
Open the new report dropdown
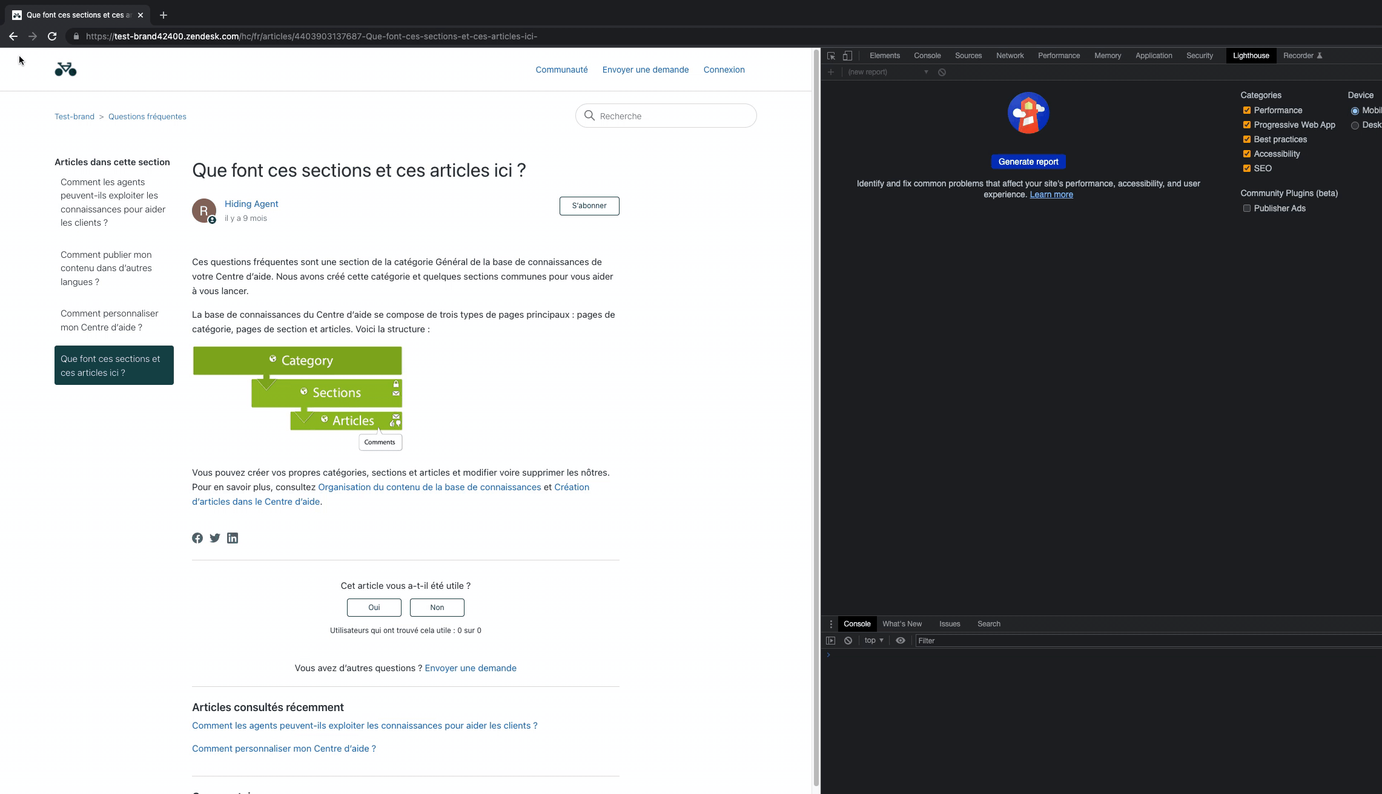pos(888,72)
